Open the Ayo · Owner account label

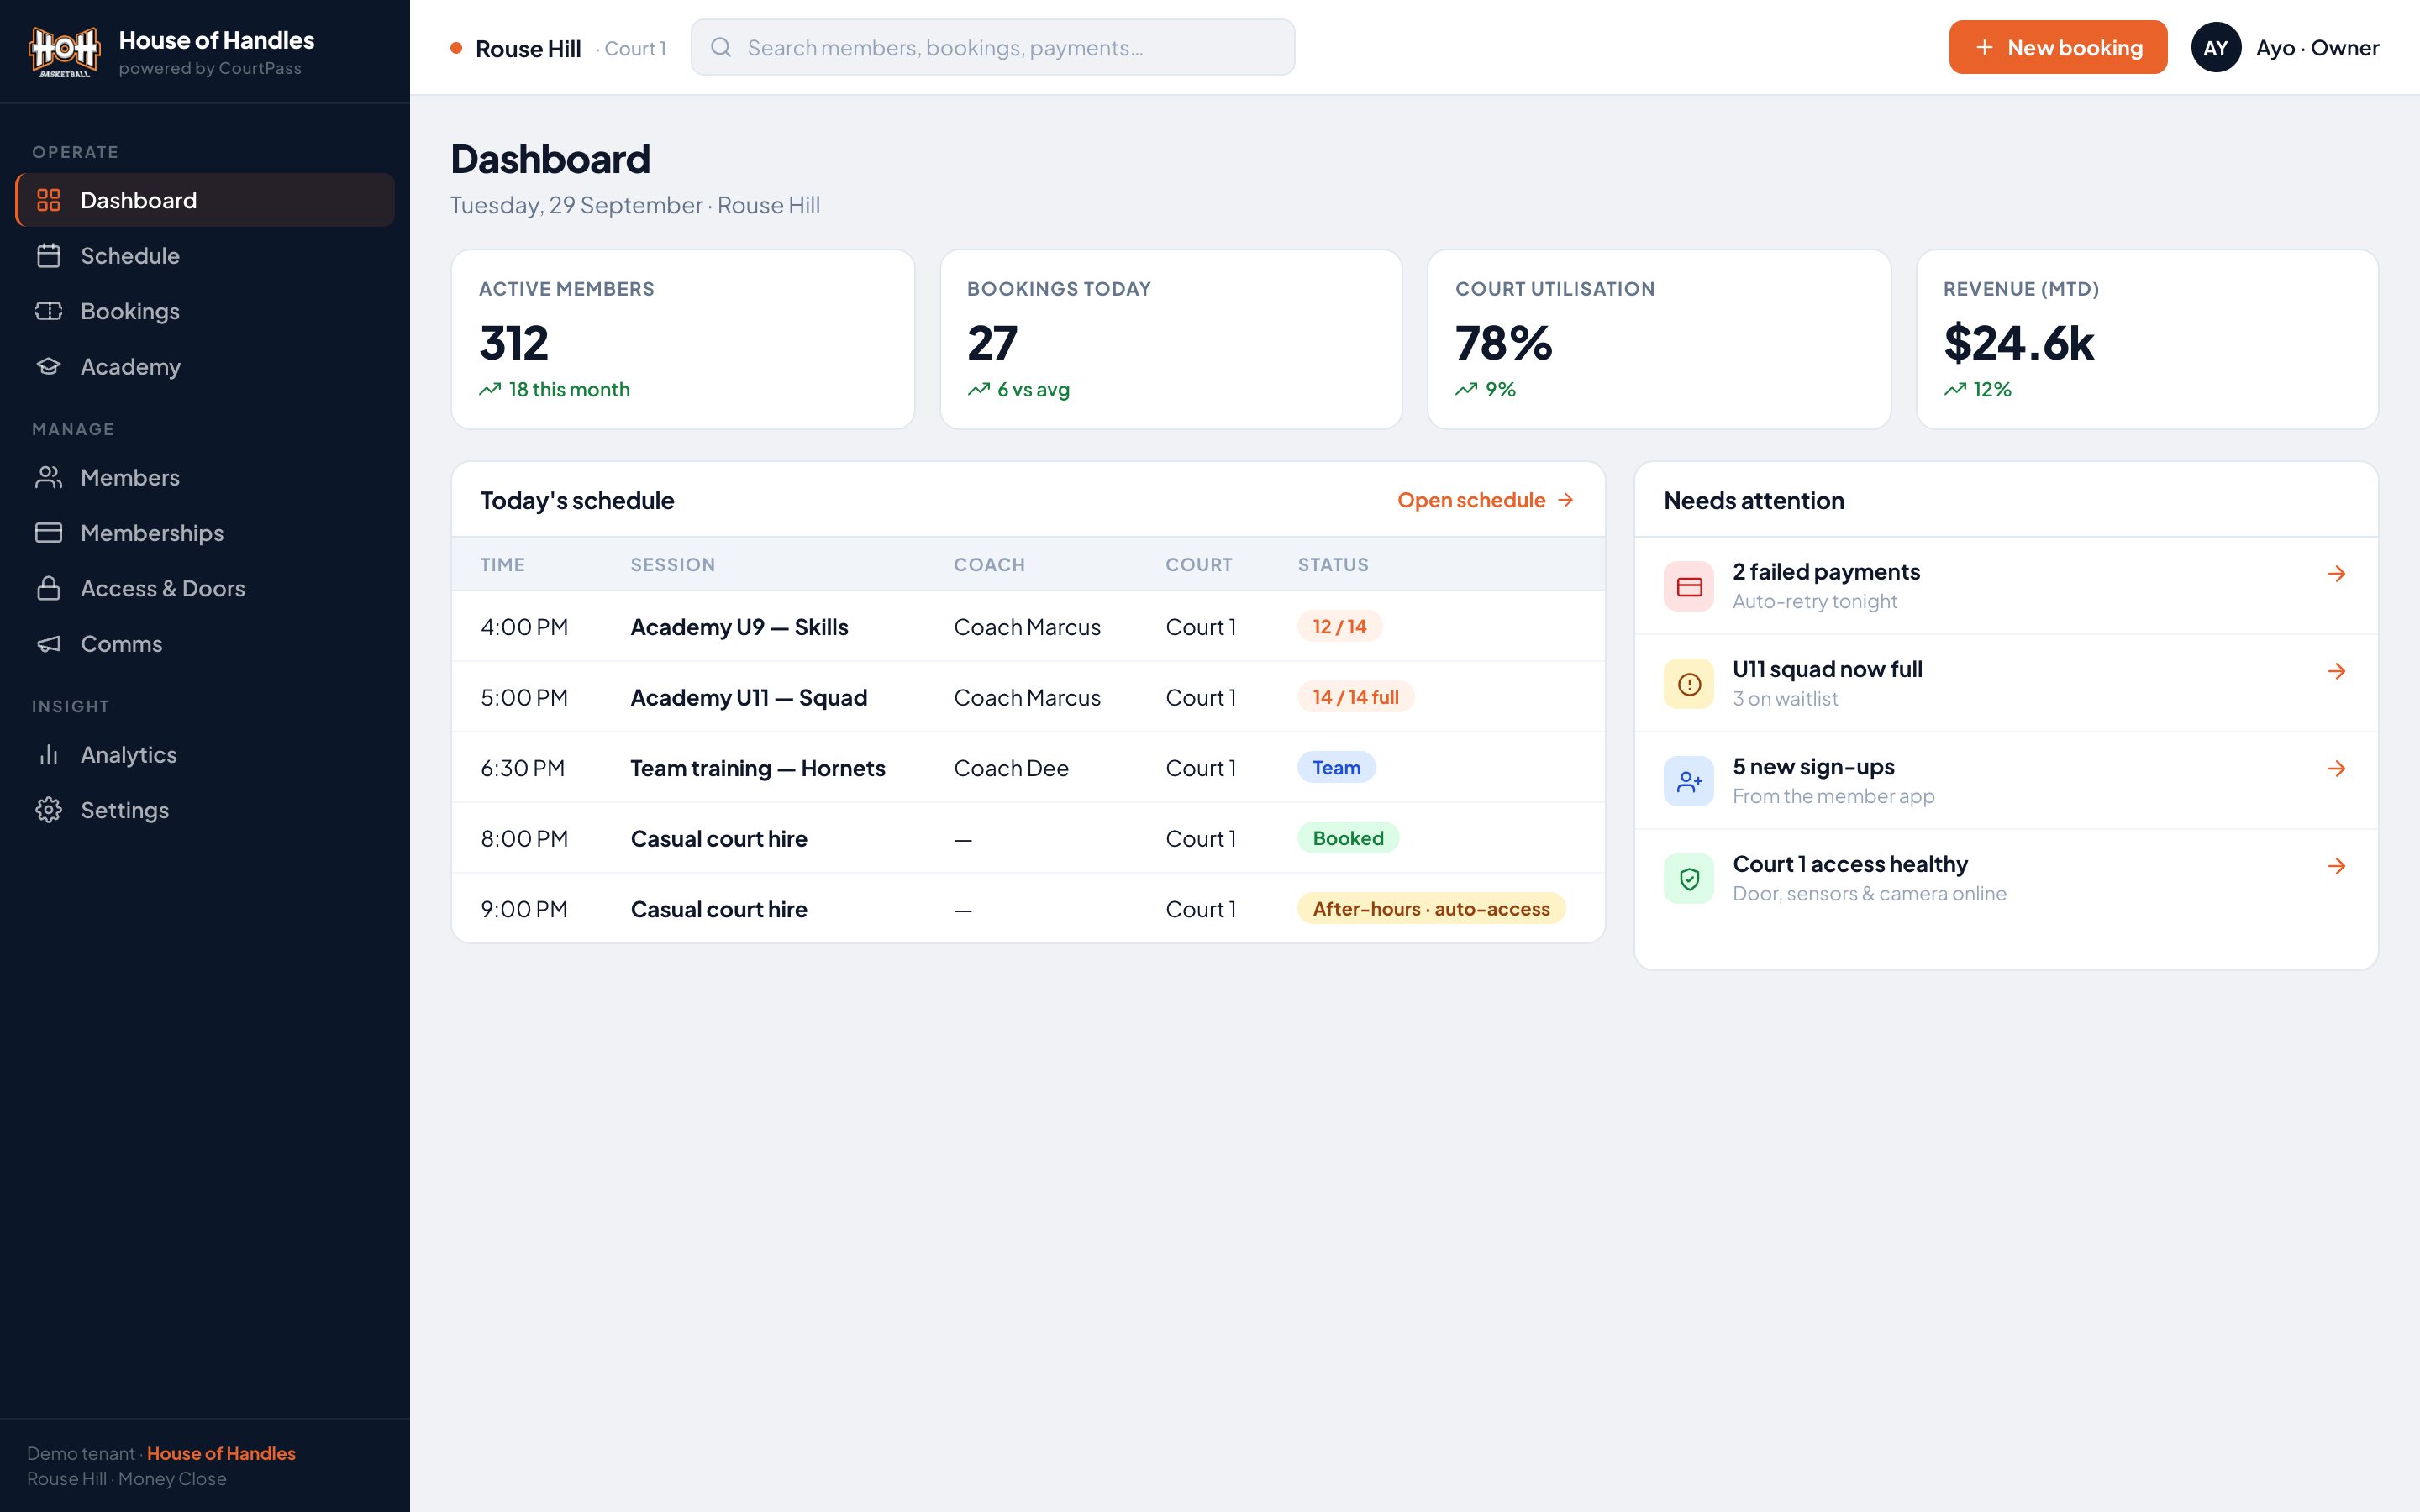click(x=2317, y=48)
